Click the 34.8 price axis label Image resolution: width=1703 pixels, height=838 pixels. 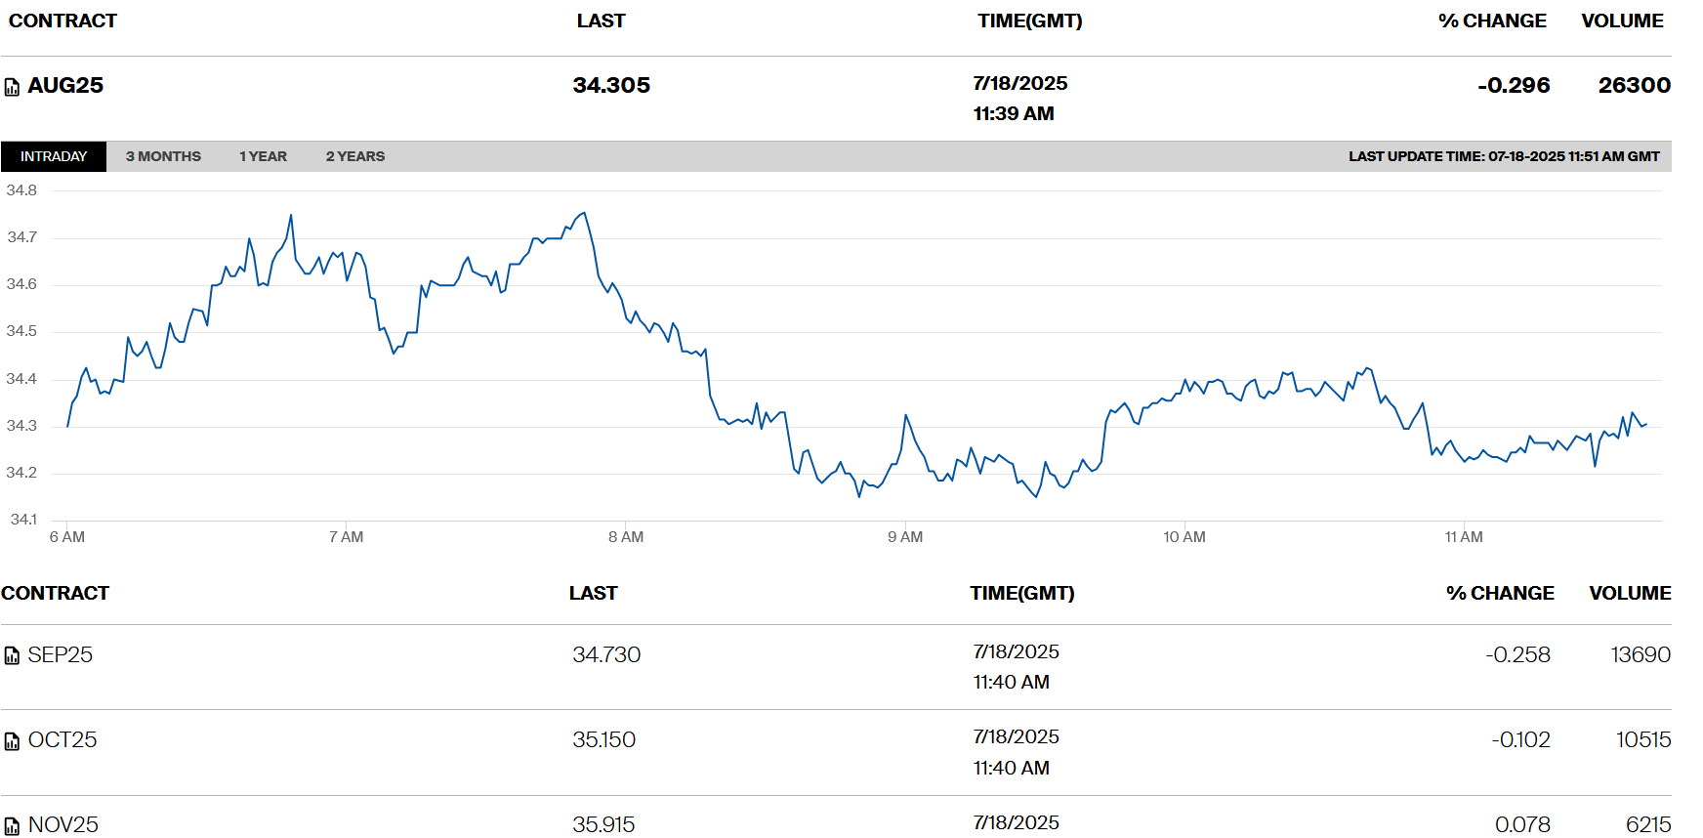pos(21,190)
